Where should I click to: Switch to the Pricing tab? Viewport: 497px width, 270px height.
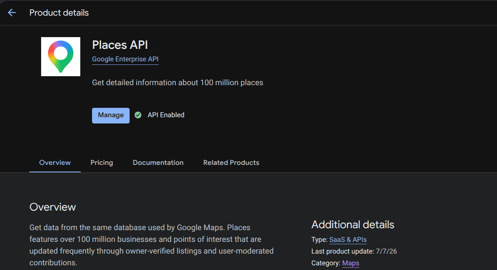(x=102, y=163)
